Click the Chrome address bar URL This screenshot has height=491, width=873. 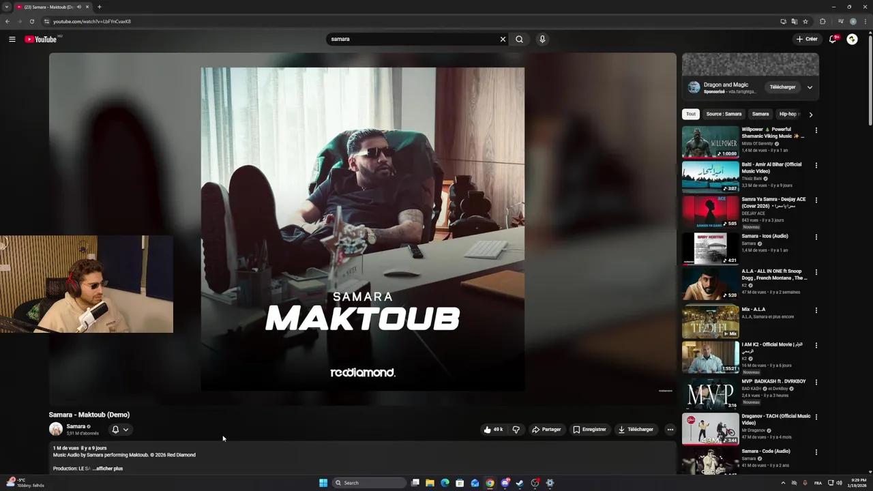coord(92,21)
